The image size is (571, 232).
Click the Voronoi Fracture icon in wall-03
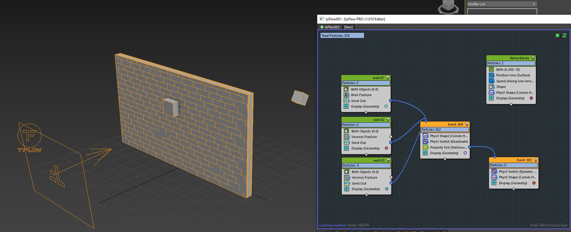coord(347,177)
